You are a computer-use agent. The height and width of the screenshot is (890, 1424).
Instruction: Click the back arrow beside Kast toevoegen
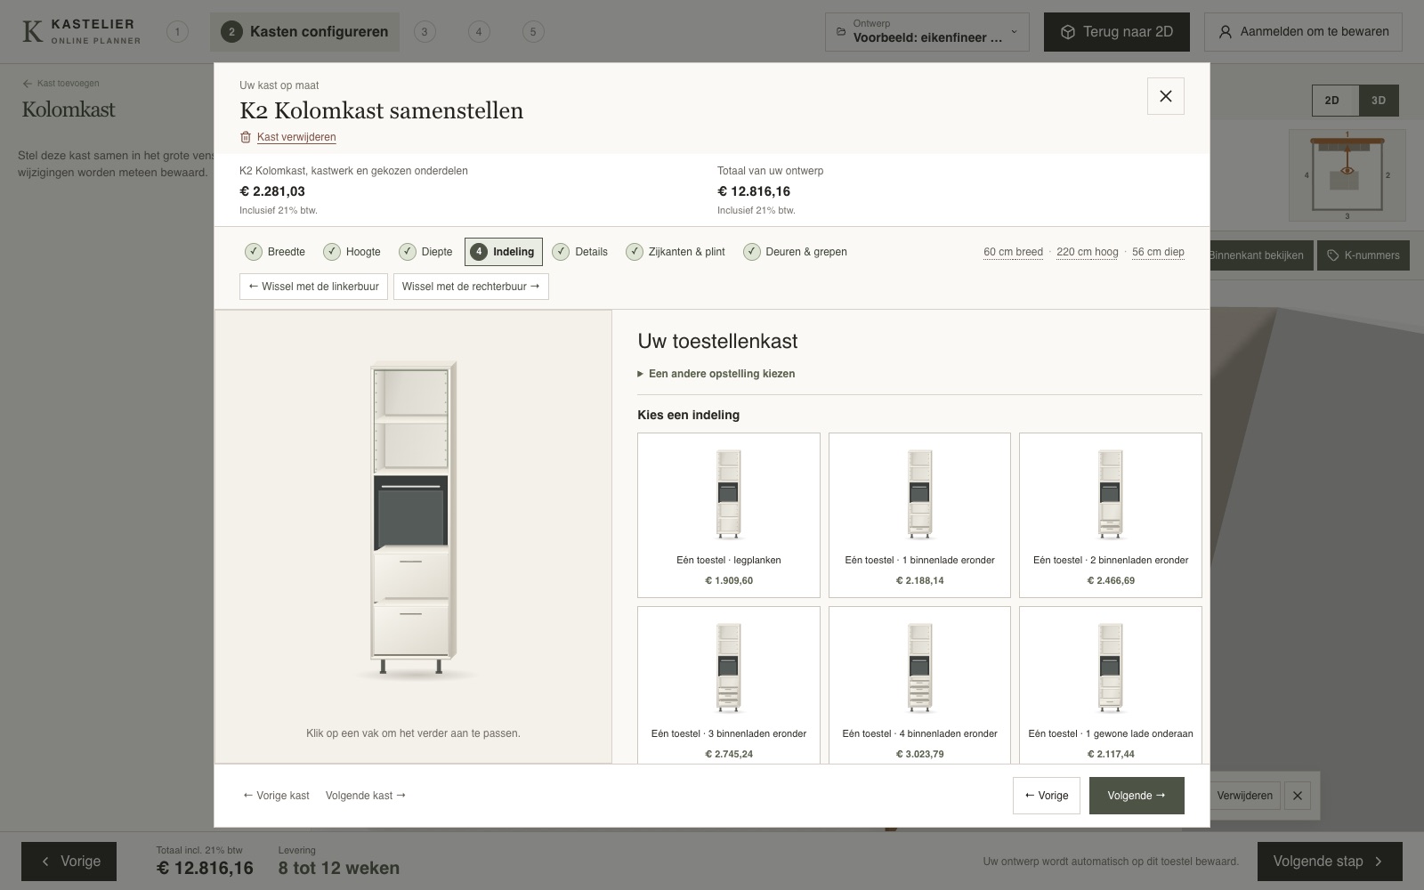coord(28,84)
